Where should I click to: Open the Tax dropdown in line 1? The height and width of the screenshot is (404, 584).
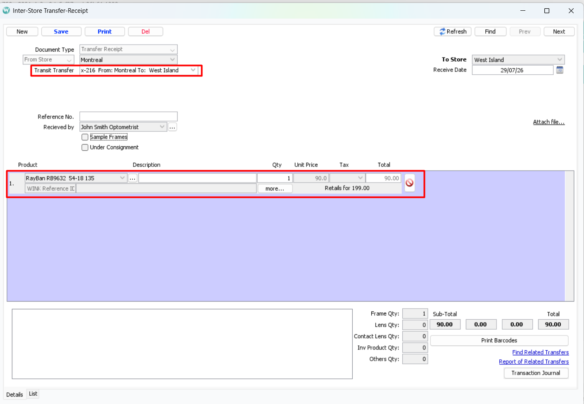(347, 178)
